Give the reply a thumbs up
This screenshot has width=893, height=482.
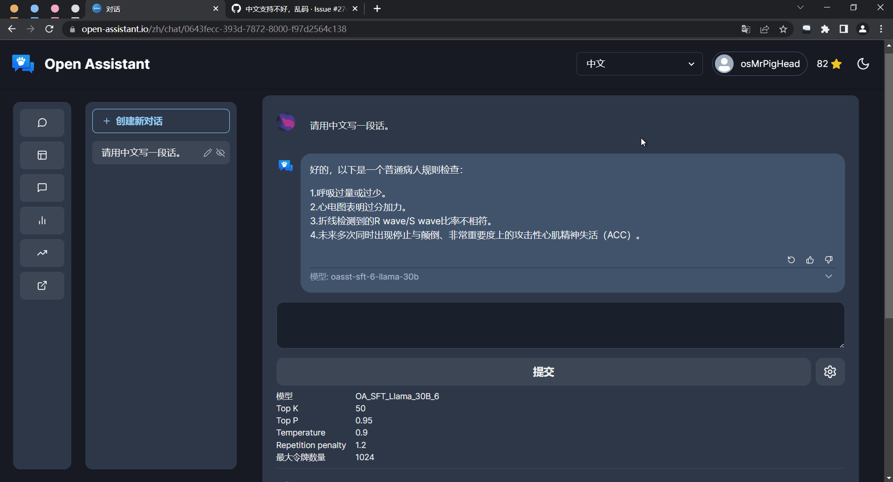click(x=810, y=260)
